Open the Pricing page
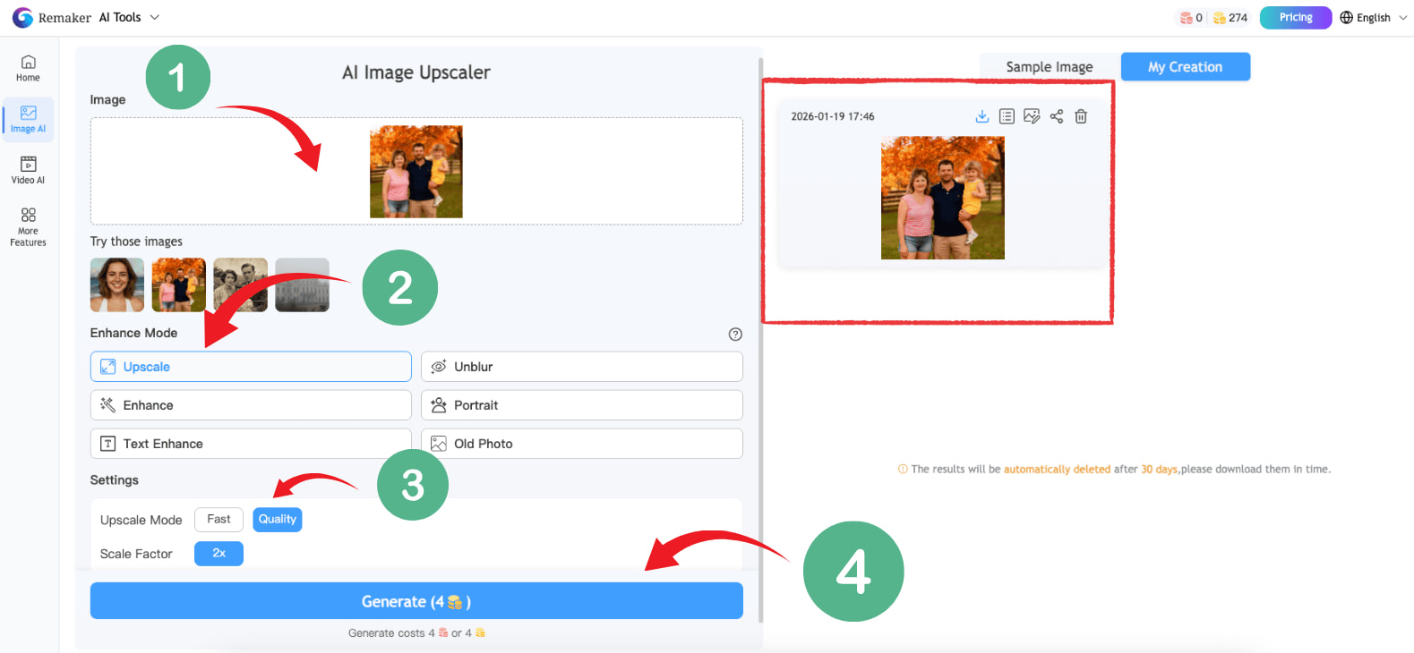 [x=1295, y=18]
